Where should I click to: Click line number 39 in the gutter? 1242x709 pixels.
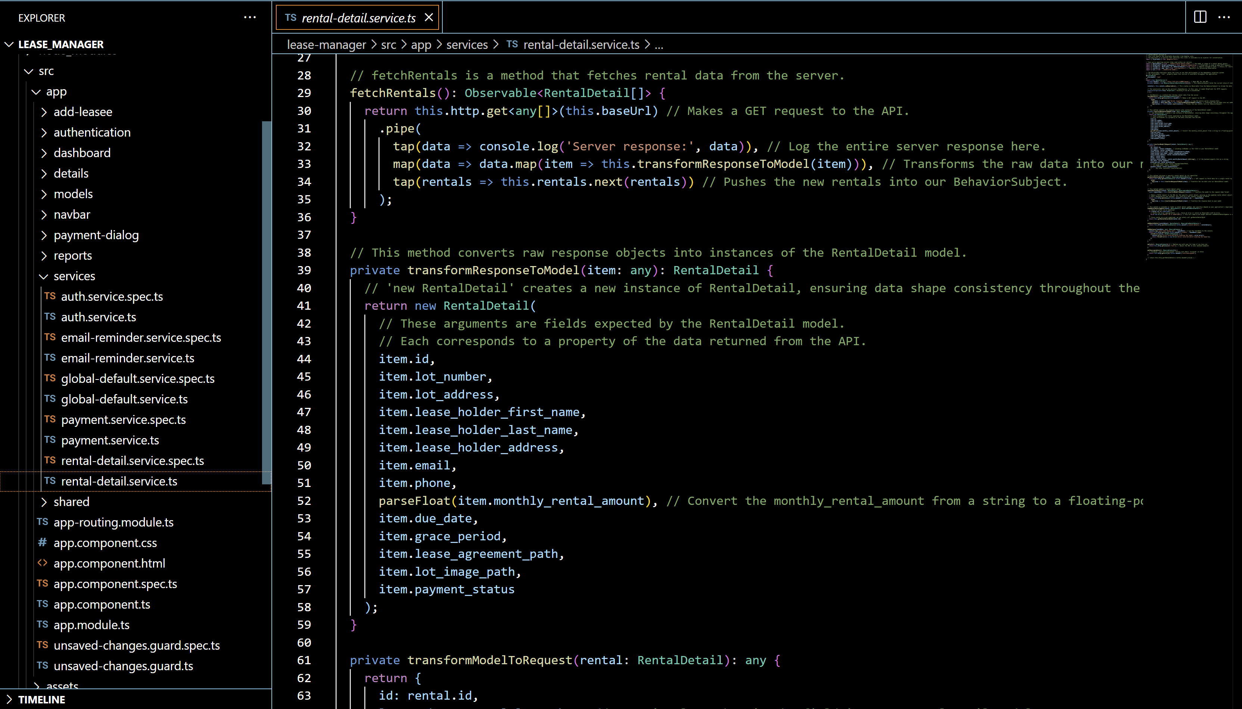304,270
